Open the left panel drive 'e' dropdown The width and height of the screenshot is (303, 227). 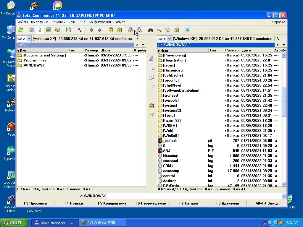29,39
